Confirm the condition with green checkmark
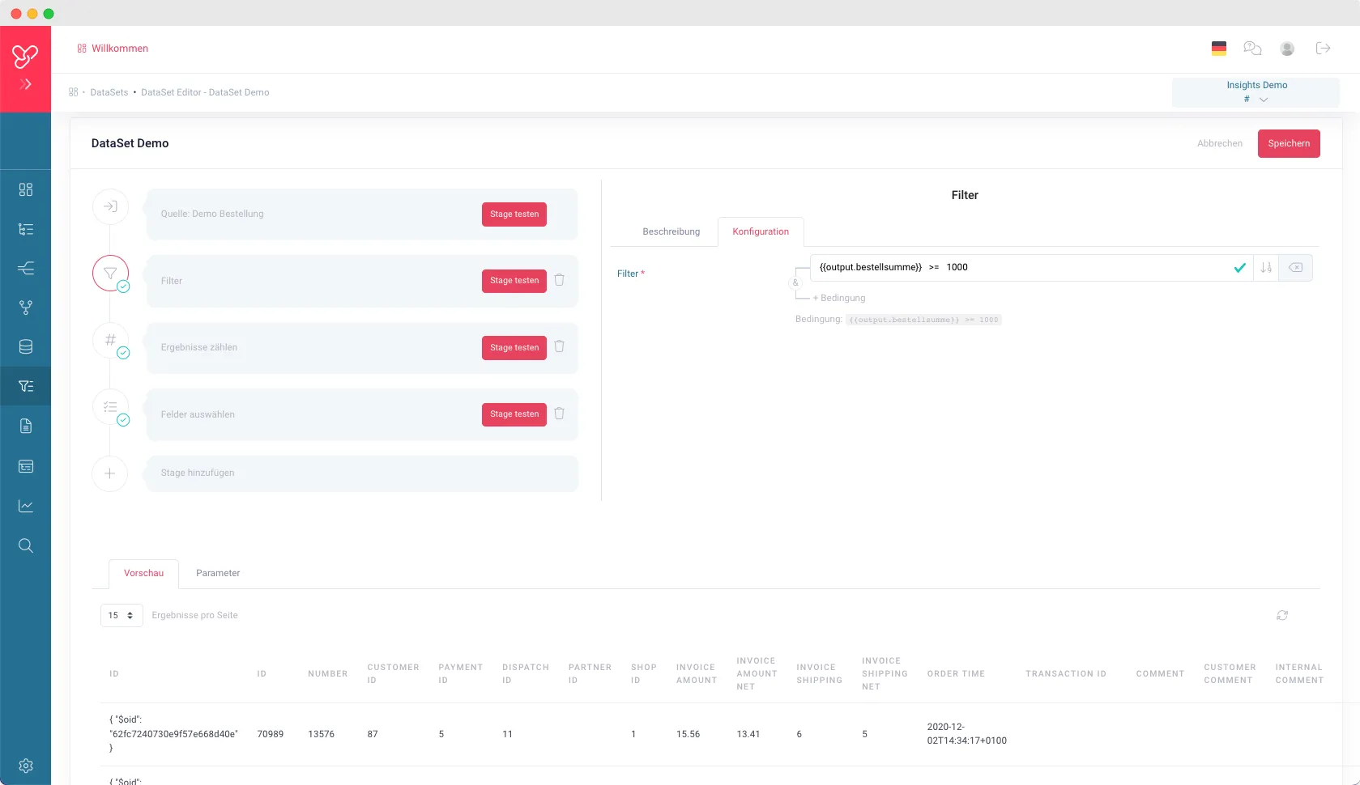 pos(1239,268)
